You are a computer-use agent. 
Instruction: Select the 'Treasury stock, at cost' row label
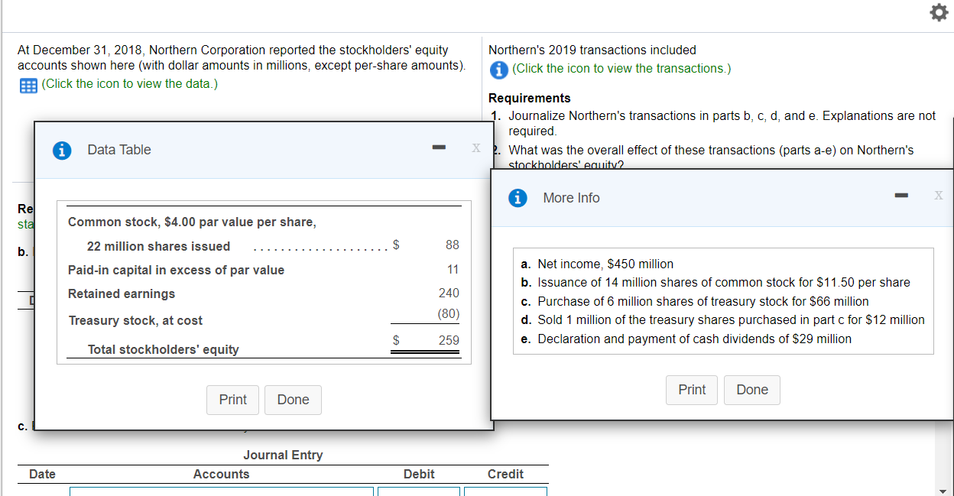(135, 321)
